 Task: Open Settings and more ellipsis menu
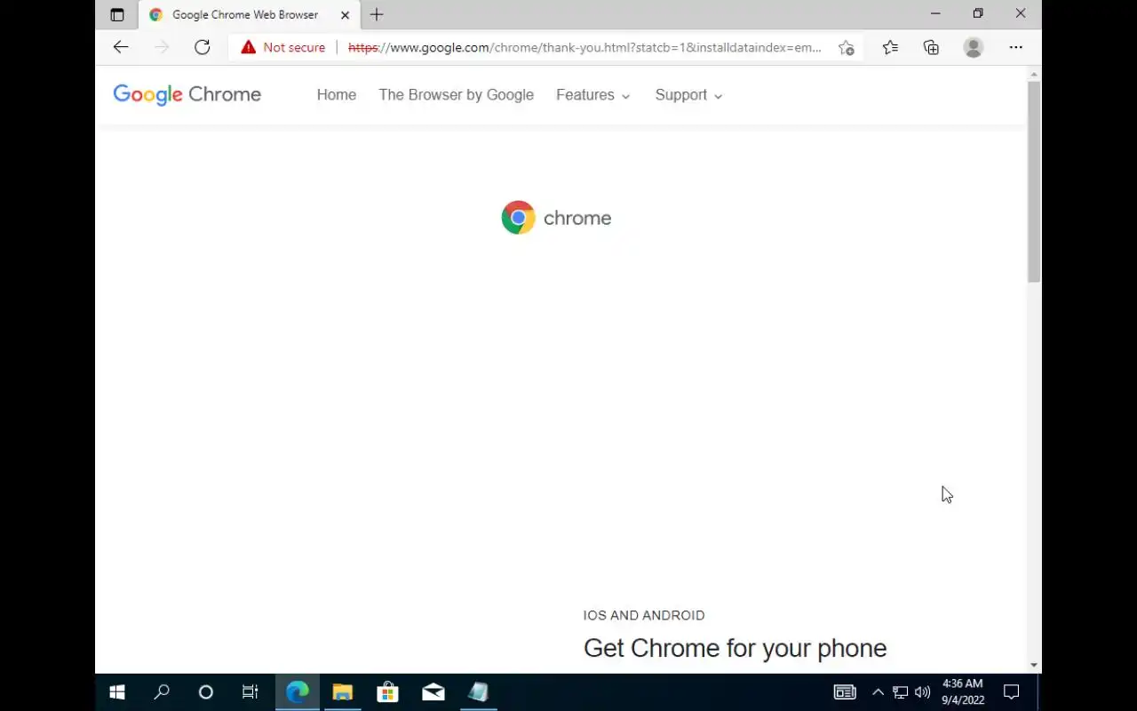[x=1015, y=48]
